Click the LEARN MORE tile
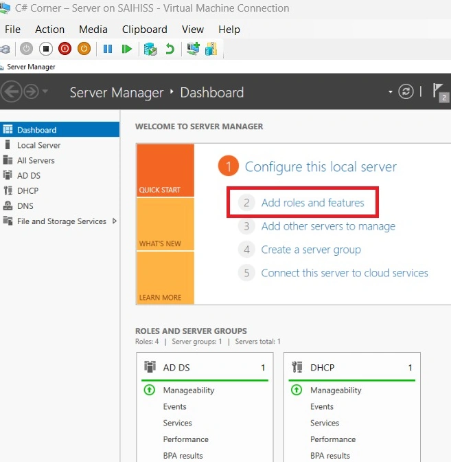 coord(165,278)
